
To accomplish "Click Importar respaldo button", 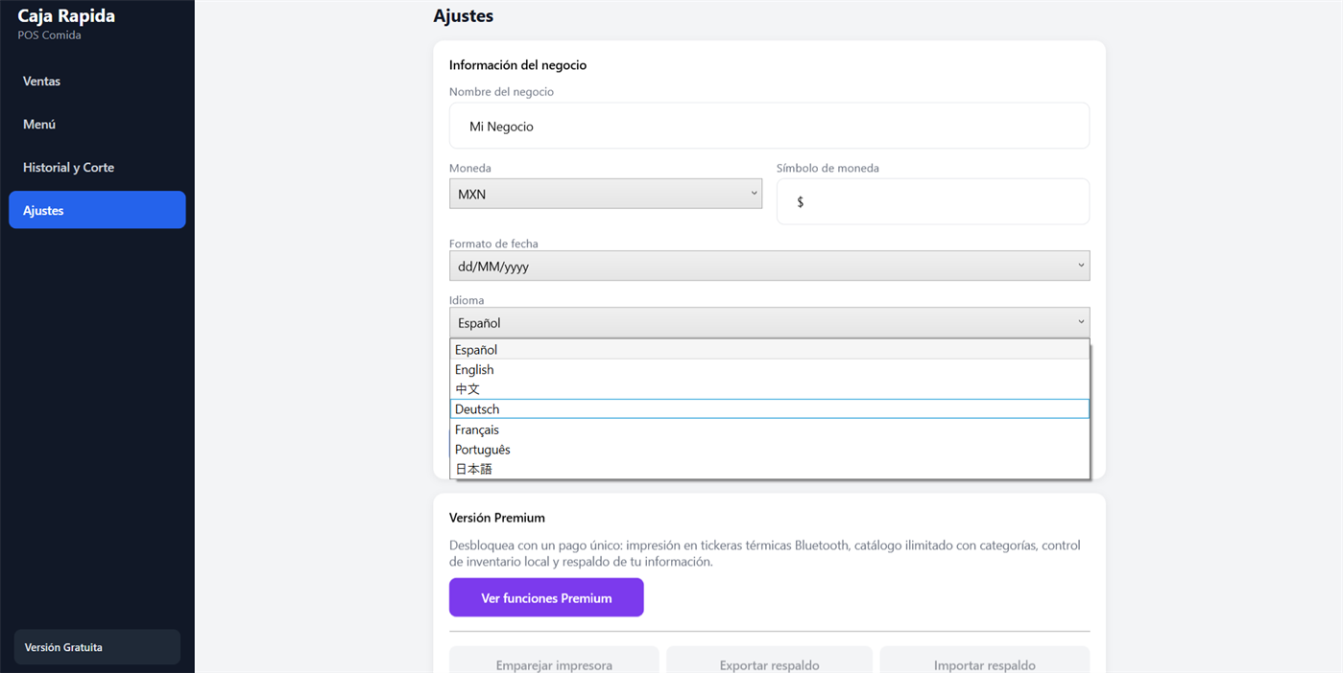I will coord(985,661).
